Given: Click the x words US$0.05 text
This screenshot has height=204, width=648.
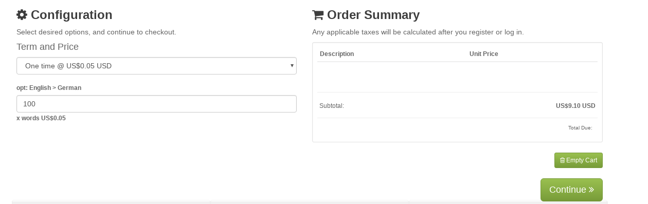Looking at the screenshot, I should [x=41, y=118].
